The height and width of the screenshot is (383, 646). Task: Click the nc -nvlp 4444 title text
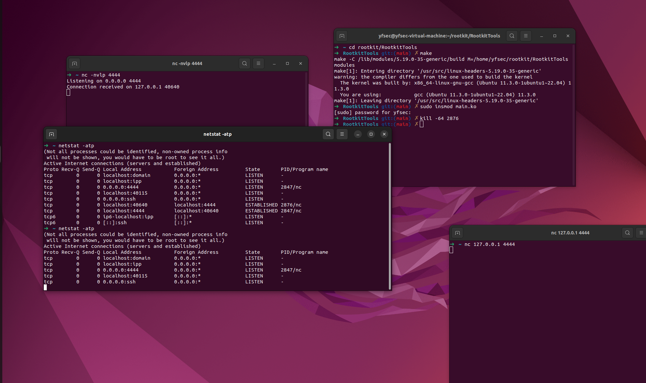point(187,63)
